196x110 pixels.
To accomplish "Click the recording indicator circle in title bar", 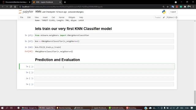I will (175, 2).
